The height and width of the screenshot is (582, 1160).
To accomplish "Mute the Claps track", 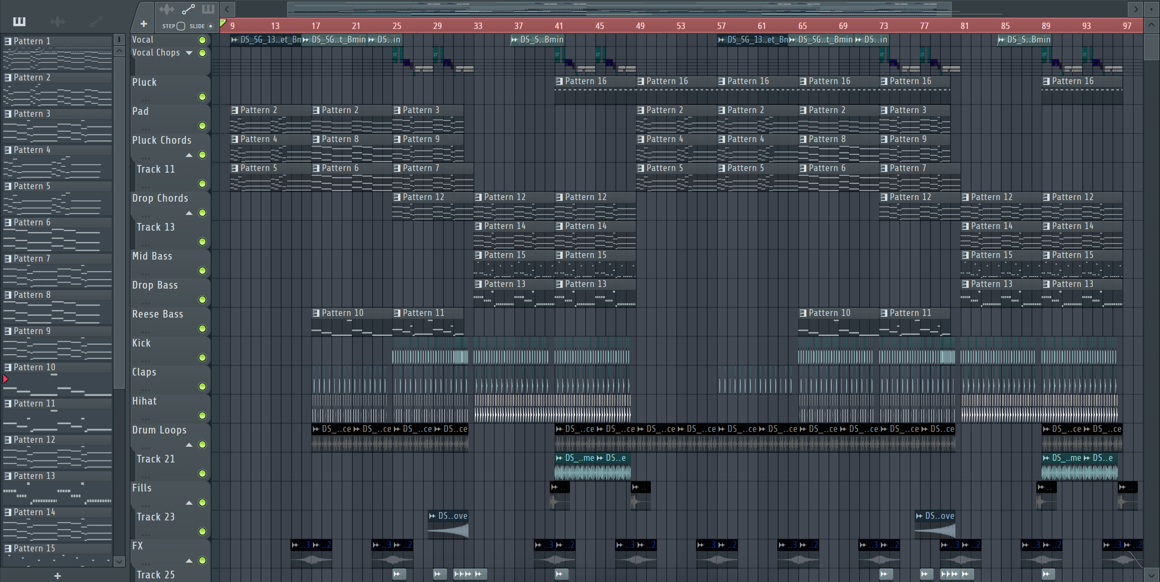I will click(x=203, y=387).
